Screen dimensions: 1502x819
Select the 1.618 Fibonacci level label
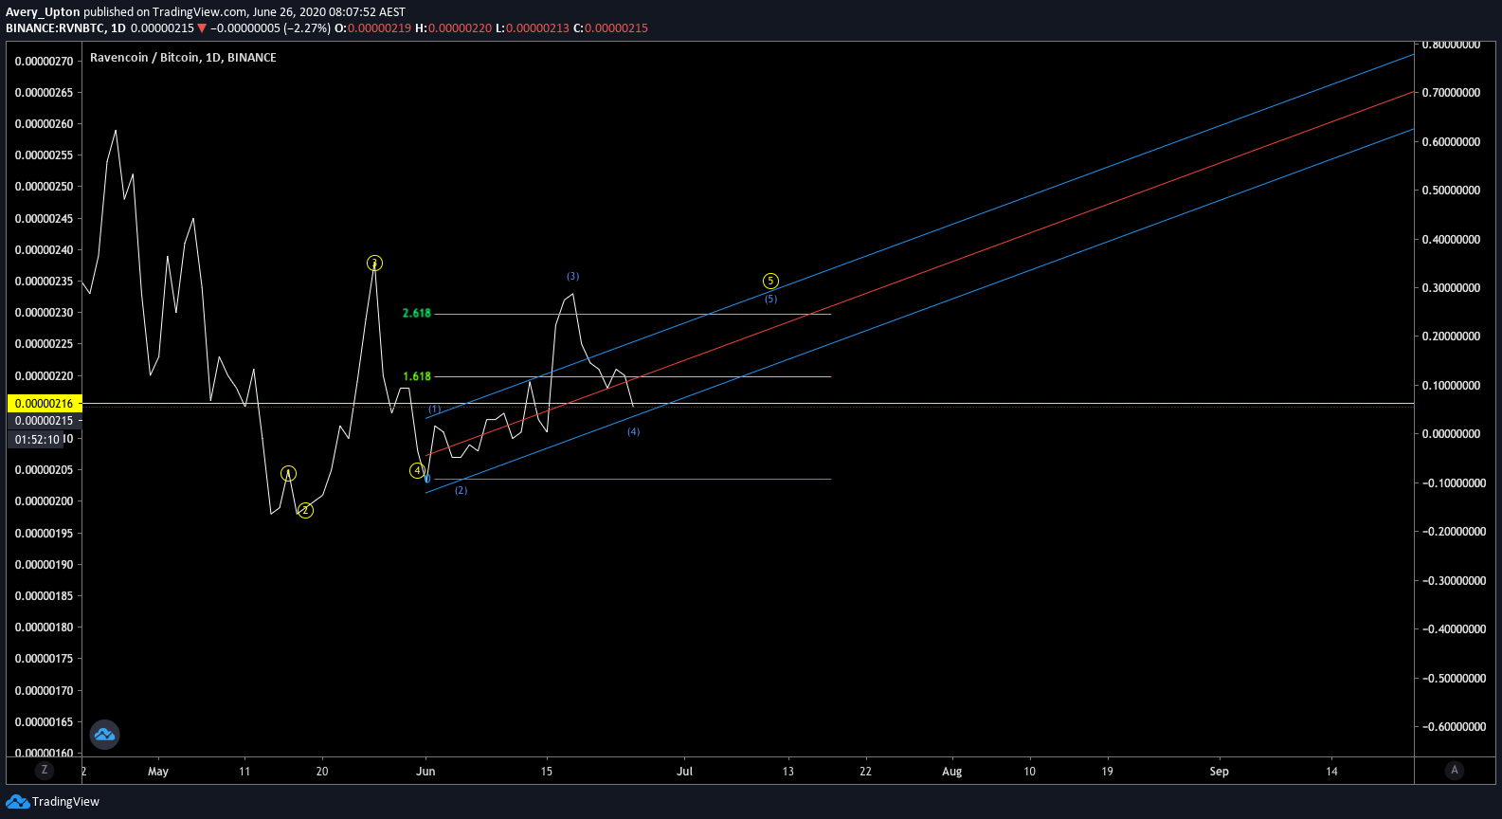point(417,376)
